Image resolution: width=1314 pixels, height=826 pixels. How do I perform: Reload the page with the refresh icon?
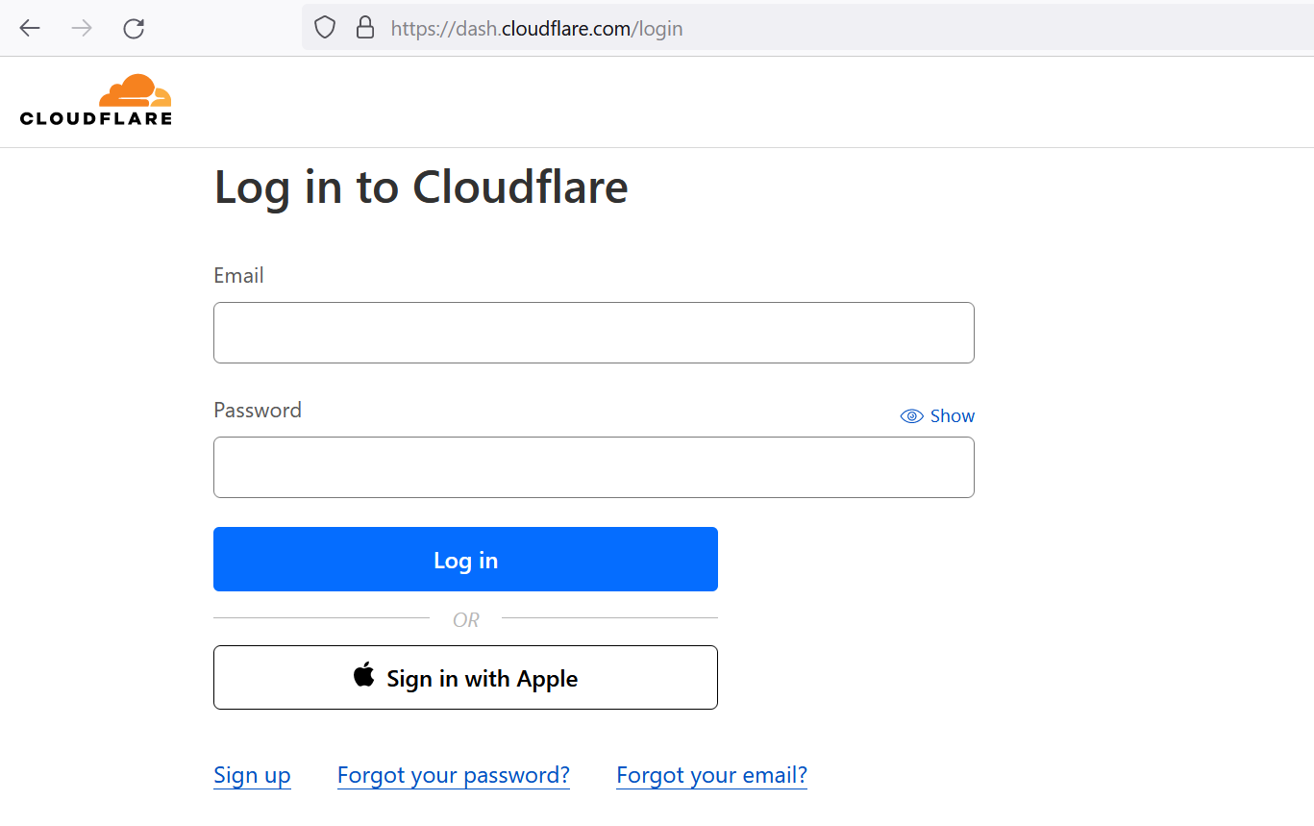pos(134,28)
